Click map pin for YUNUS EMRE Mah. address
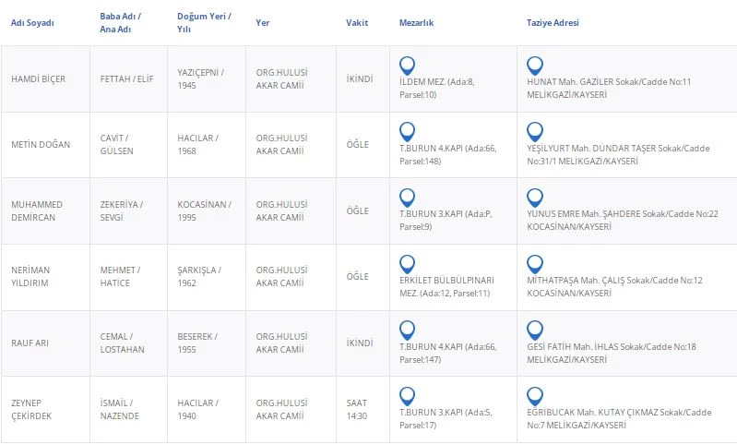Viewport: 737px width, 445px height. click(534, 198)
